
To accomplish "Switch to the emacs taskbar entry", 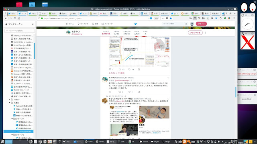I will [x=100, y=142].
